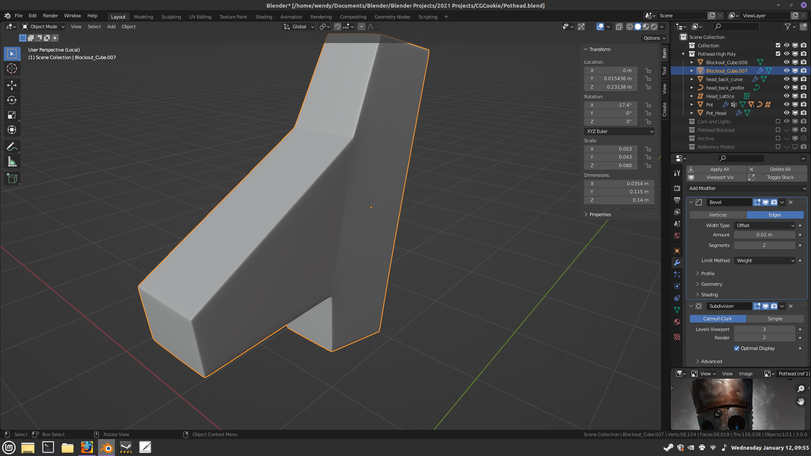Click the Amount field in the Bevel modifier

tap(765, 235)
